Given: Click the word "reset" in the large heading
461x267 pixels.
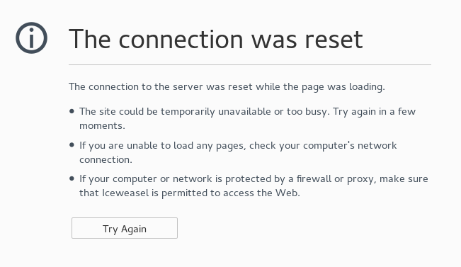Looking at the screenshot, I should point(334,40).
